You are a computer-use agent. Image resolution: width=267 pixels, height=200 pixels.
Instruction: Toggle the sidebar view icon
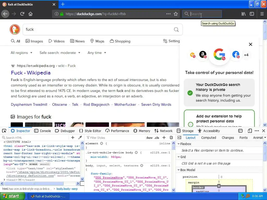(x=252, y=14)
